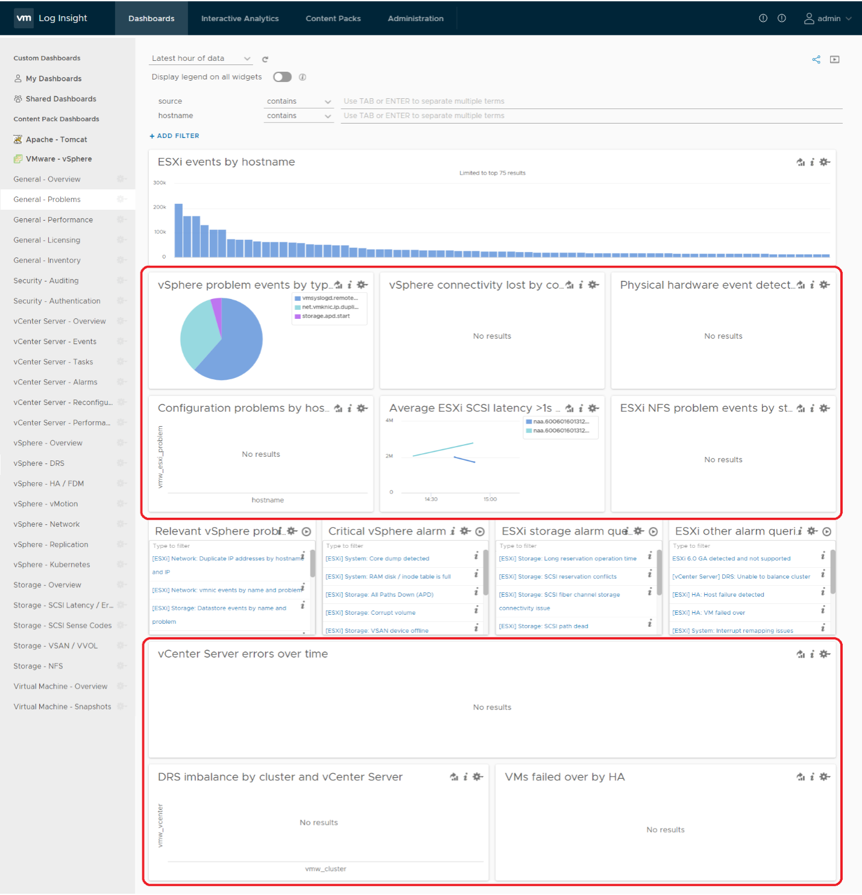Click the presentation mode icon
The image size is (862, 895).
[x=835, y=59]
